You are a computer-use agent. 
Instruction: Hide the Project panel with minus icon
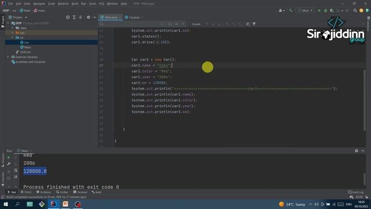click(94, 17)
